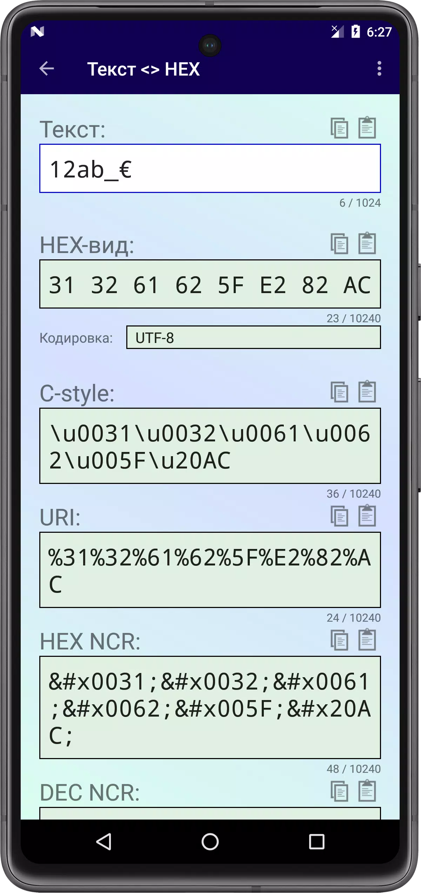Tap the 'Кодировка:' label
421x893 pixels.
(76, 338)
